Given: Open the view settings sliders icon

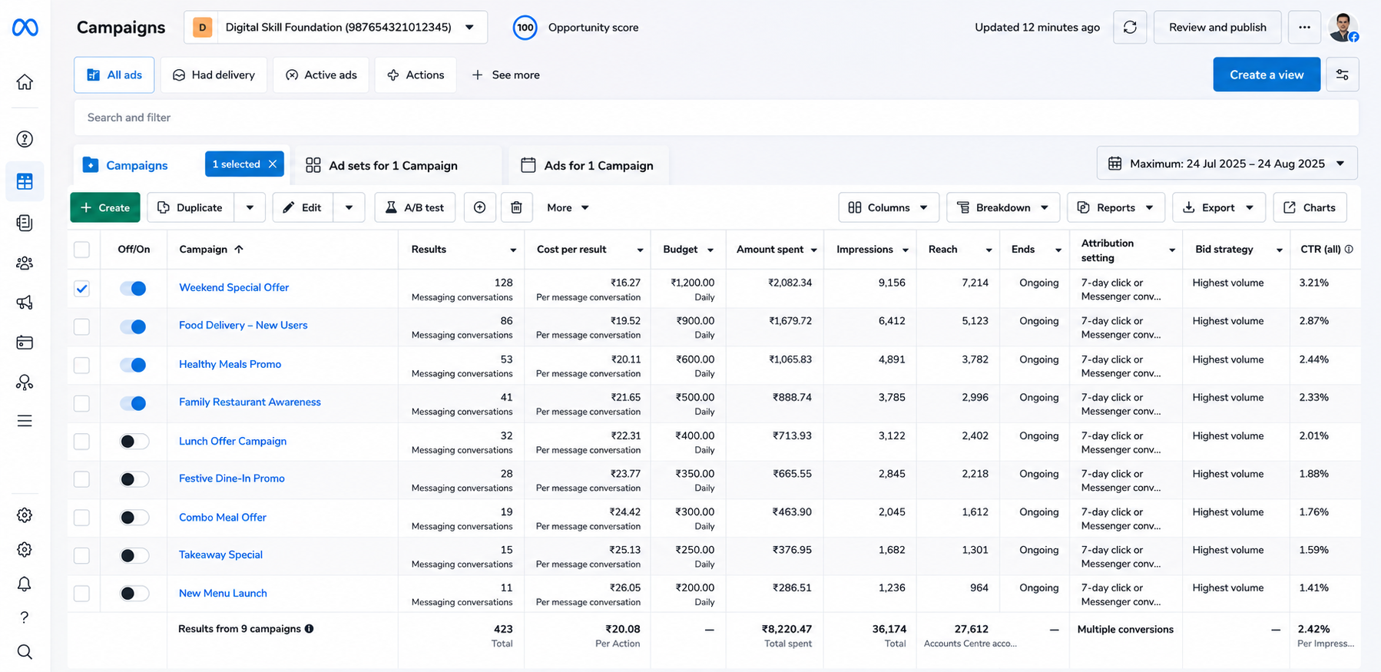Looking at the screenshot, I should coord(1343,74).
